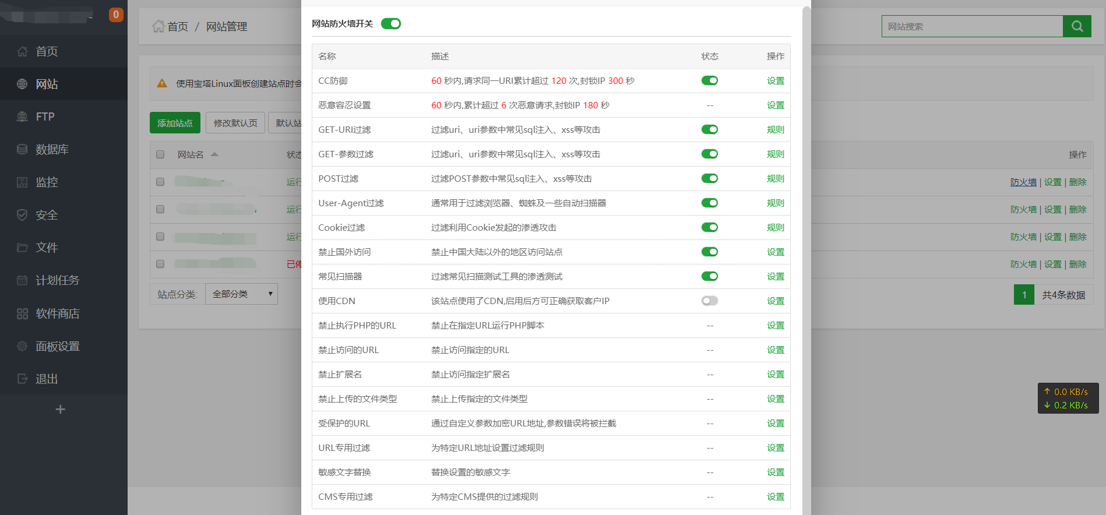The image size is (1106, 515).
Task: Click the 面板设置 gear icon in the sidebar
Action: (22, 346)
